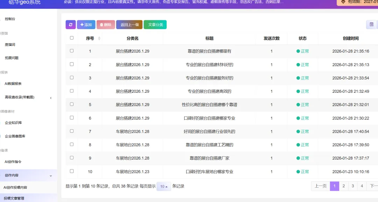This screenshot has height=202, width=378.
Task: Click the 发送次数 column header
Action: pyautogui.click(x=272, y=38)
